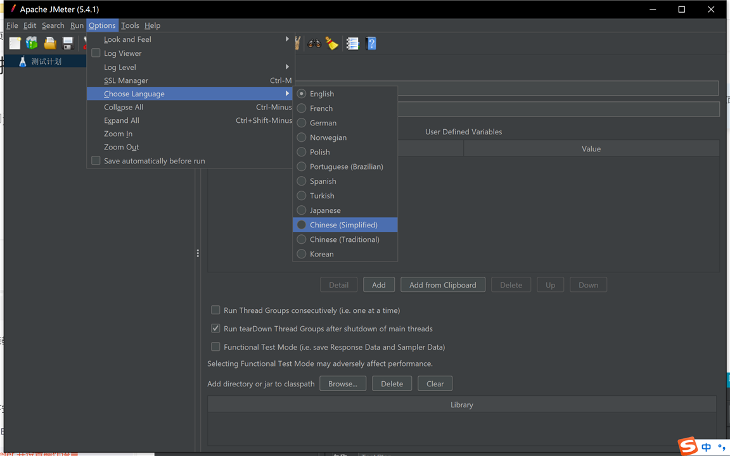Select Chinese (Simplified) language option

point(343,225)
